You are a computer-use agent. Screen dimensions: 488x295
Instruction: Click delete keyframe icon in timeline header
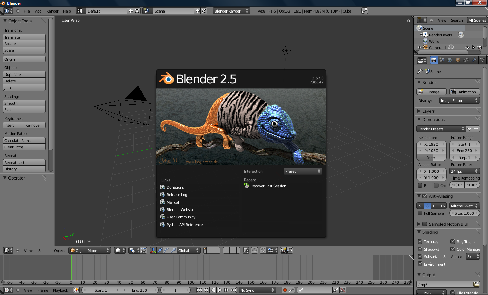[343, 290]
